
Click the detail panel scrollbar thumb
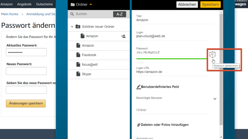coord(221,69)
